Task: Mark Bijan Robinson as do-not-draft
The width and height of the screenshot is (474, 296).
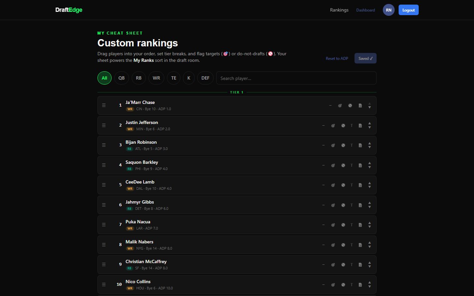Action: pyautogui.click(x=343, y=145)
